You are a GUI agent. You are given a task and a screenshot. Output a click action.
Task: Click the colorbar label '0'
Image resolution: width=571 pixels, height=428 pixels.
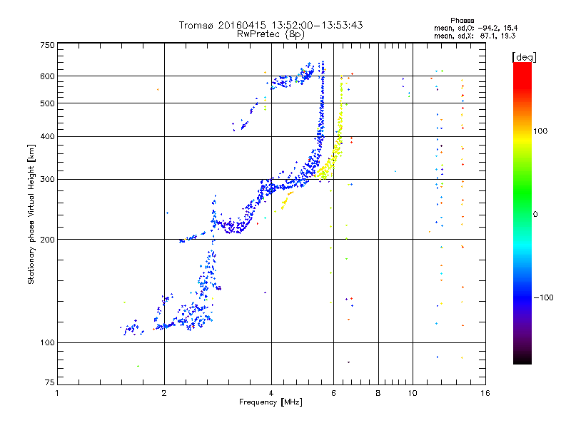tap(535, 214)
